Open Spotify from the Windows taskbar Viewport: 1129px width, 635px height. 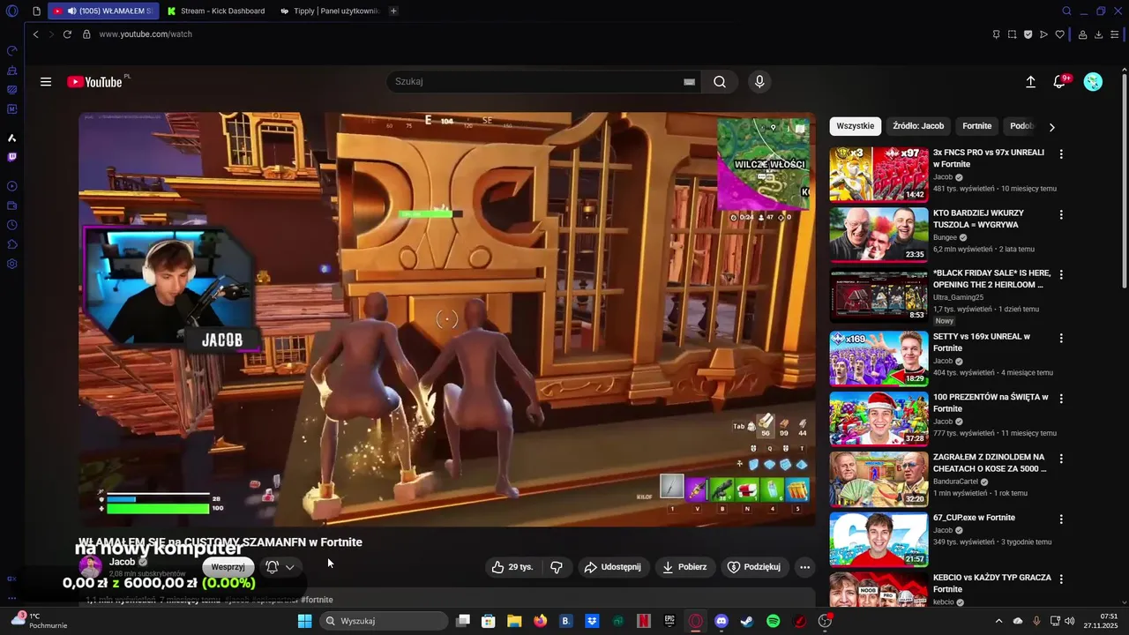pos(773,621)
